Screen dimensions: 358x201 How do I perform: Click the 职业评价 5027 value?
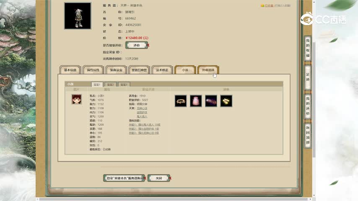145,100
